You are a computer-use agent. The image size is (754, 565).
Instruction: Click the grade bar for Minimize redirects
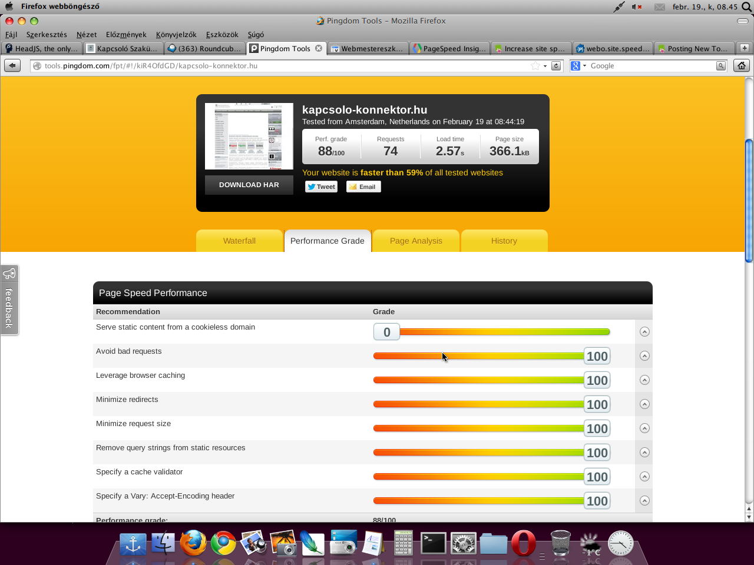pyautogui.click(x=491, y=404)
